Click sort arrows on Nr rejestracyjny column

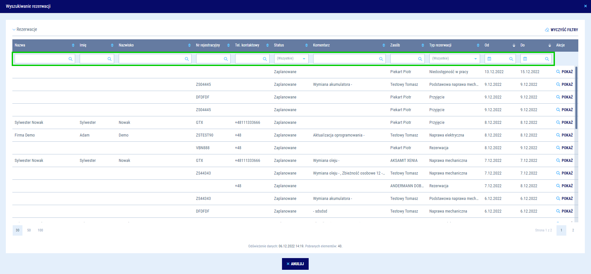228,45
